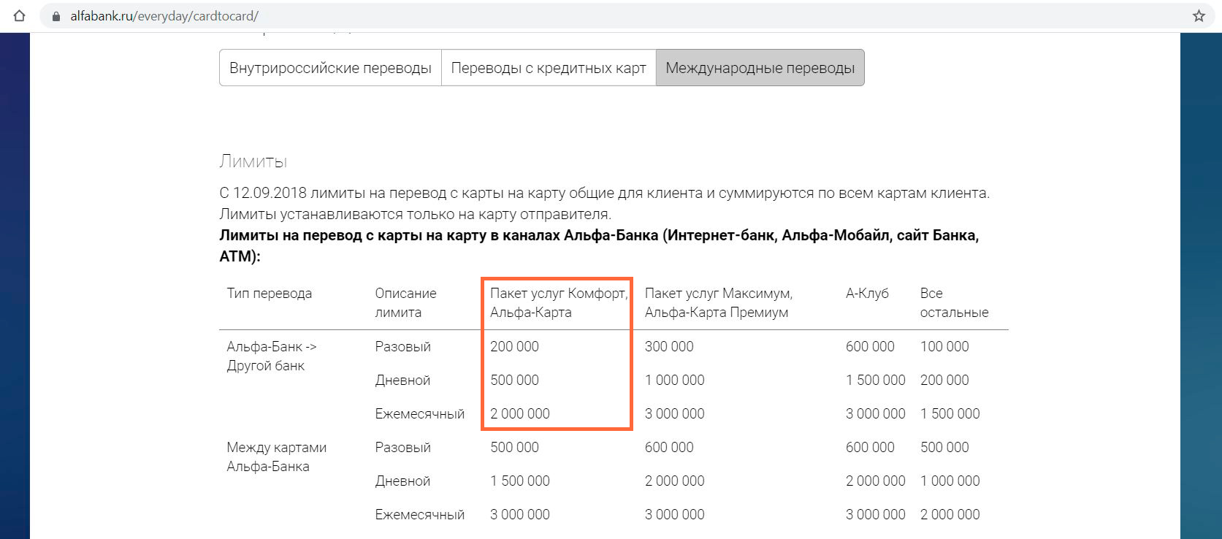Click the Пакет услуг Комфорт, Альфа-Карта header

559,302
